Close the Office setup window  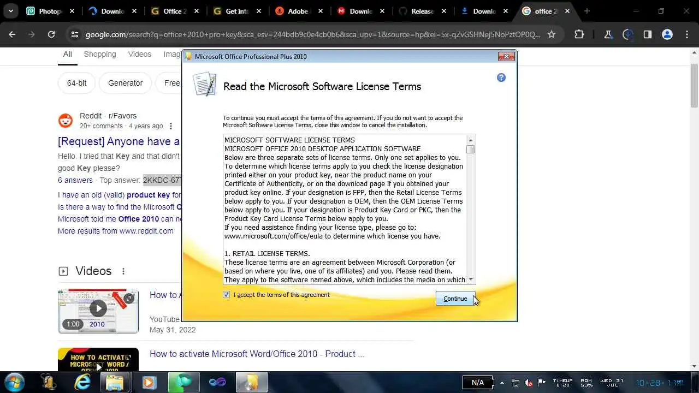506,56
